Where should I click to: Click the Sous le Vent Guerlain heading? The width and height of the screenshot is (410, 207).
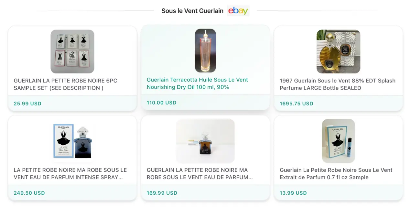tap(192, 11)
